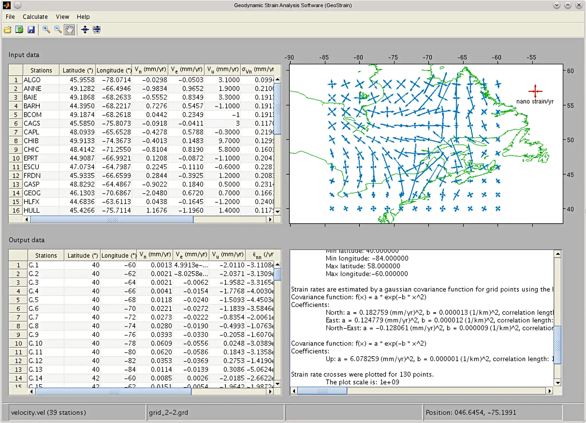Screen dimensions: 586x423
Task: Open the File menu
Action: coord(10,17)
